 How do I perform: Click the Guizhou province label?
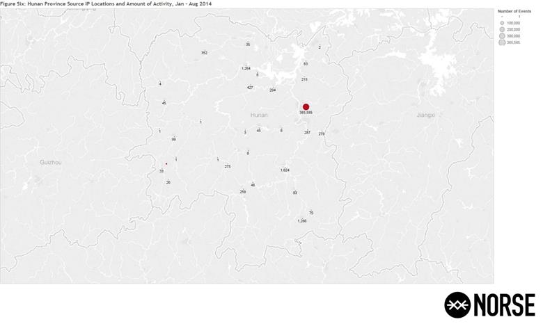point(51,162)
